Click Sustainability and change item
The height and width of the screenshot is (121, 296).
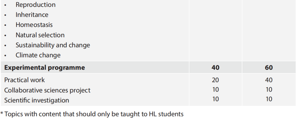tap(53, 45)
